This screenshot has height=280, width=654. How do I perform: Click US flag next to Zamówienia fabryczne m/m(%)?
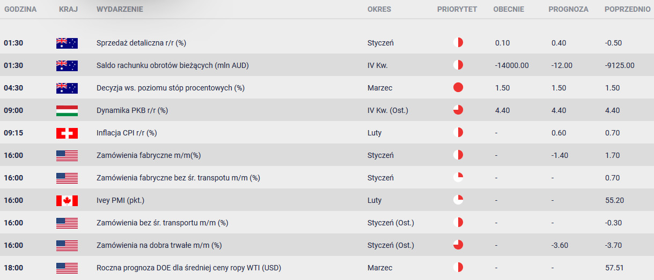[67, 156]
